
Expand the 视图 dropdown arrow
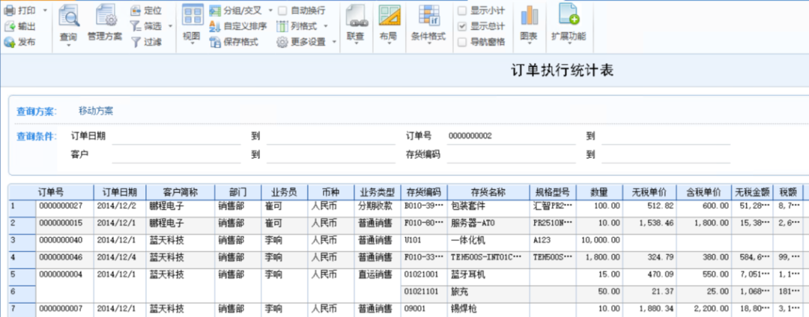pos(192,46)
